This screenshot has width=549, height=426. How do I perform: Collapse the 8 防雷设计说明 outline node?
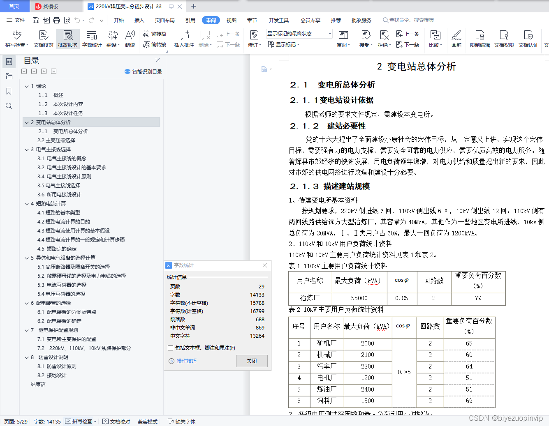coord(27,357)
